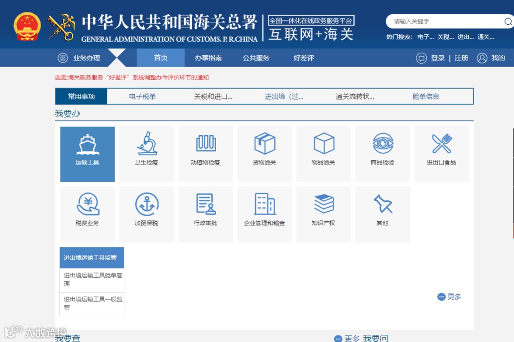Click the keyword search input field
Screen dimensions: 514x342
(446, 21)
